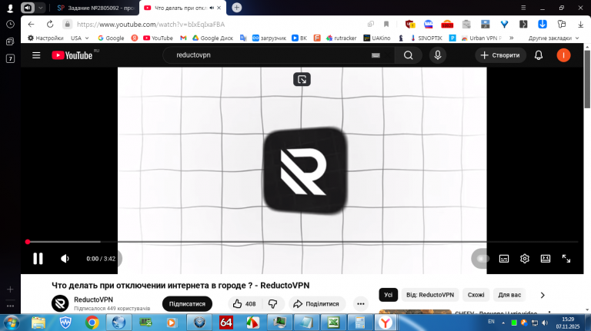
Task: Switch to theater mode
Action: coord(546,258)
